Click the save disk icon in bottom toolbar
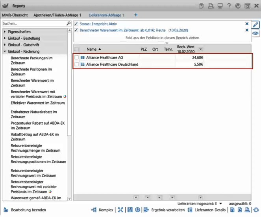The image size is (261, 217). 130,210
